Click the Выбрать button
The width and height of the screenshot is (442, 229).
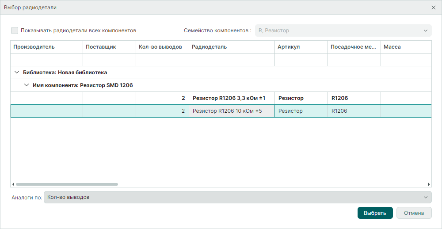[x=375, y=213]
